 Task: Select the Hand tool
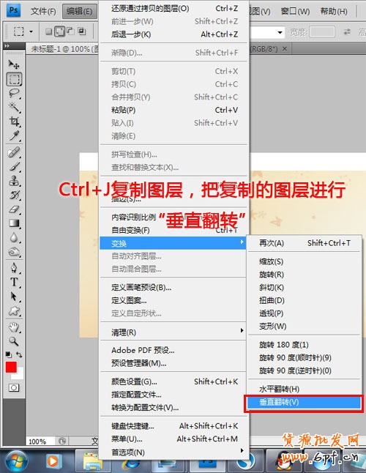[x=14, y=327]
